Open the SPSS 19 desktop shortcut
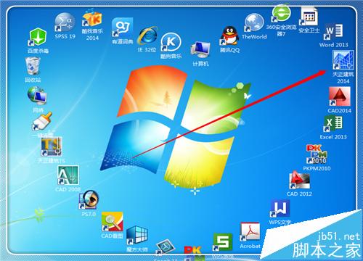 tap(65, 23)
